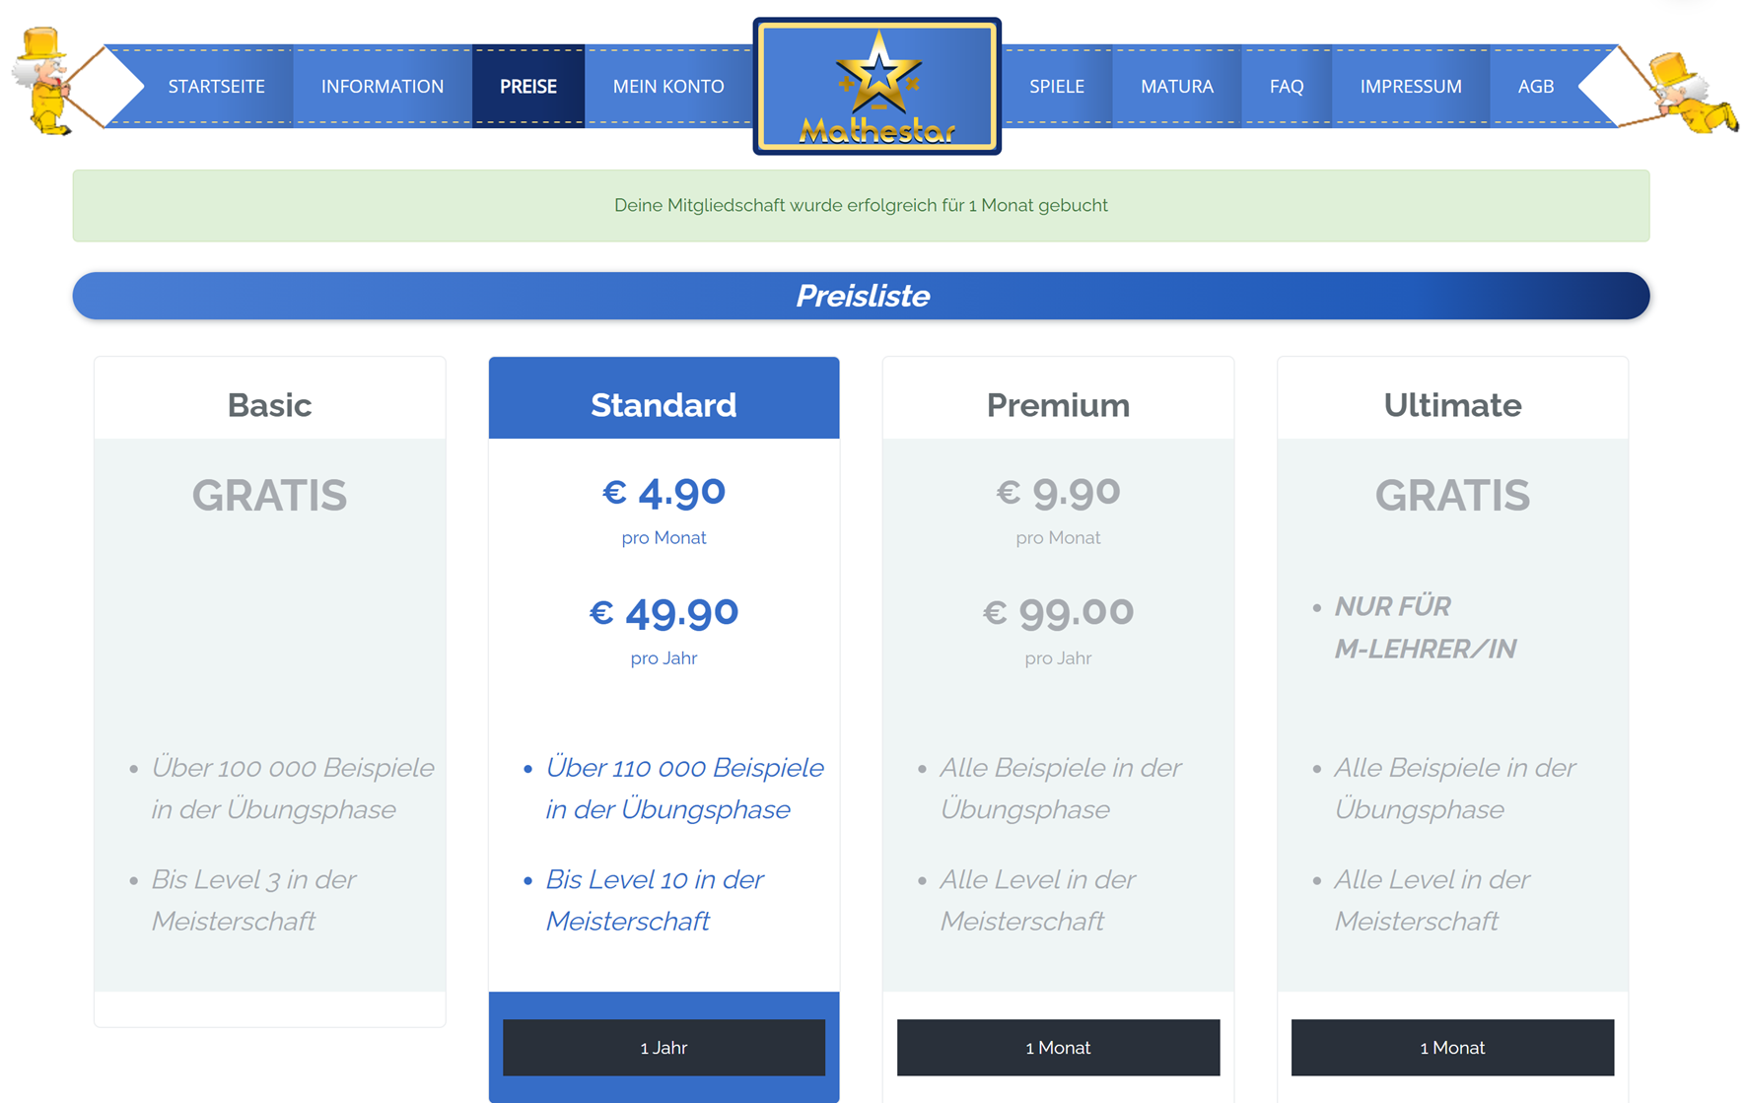Book Standard plan for 1 Jahr

664,1047
